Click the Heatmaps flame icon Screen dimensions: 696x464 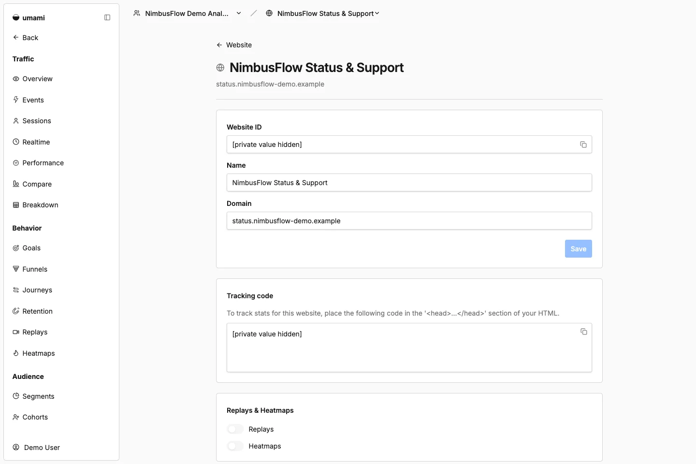[16, 353]
